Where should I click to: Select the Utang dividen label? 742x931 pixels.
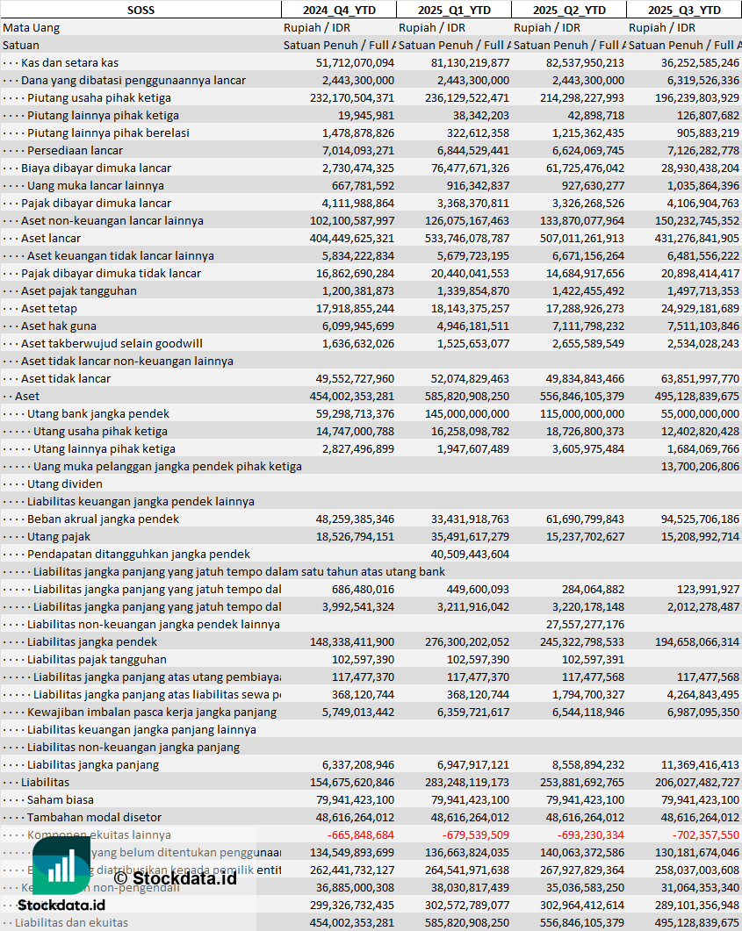point(65,483)
